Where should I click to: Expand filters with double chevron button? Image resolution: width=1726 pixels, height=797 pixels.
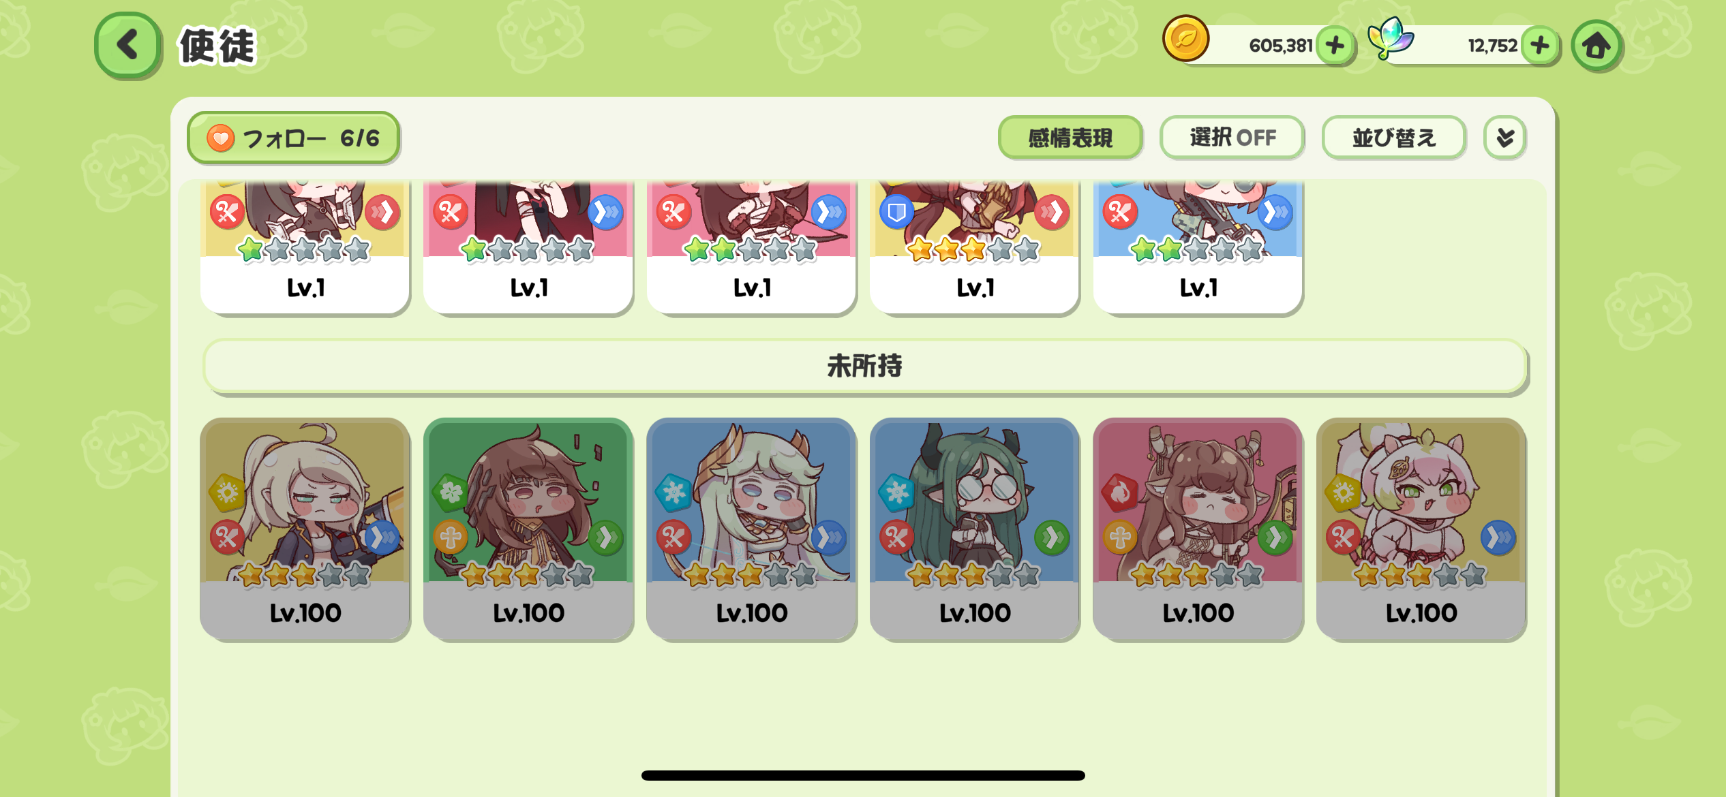(x=1505, y=138)
